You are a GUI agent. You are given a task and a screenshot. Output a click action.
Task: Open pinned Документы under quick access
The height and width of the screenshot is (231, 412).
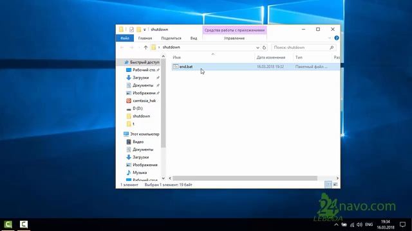point(143,85)
